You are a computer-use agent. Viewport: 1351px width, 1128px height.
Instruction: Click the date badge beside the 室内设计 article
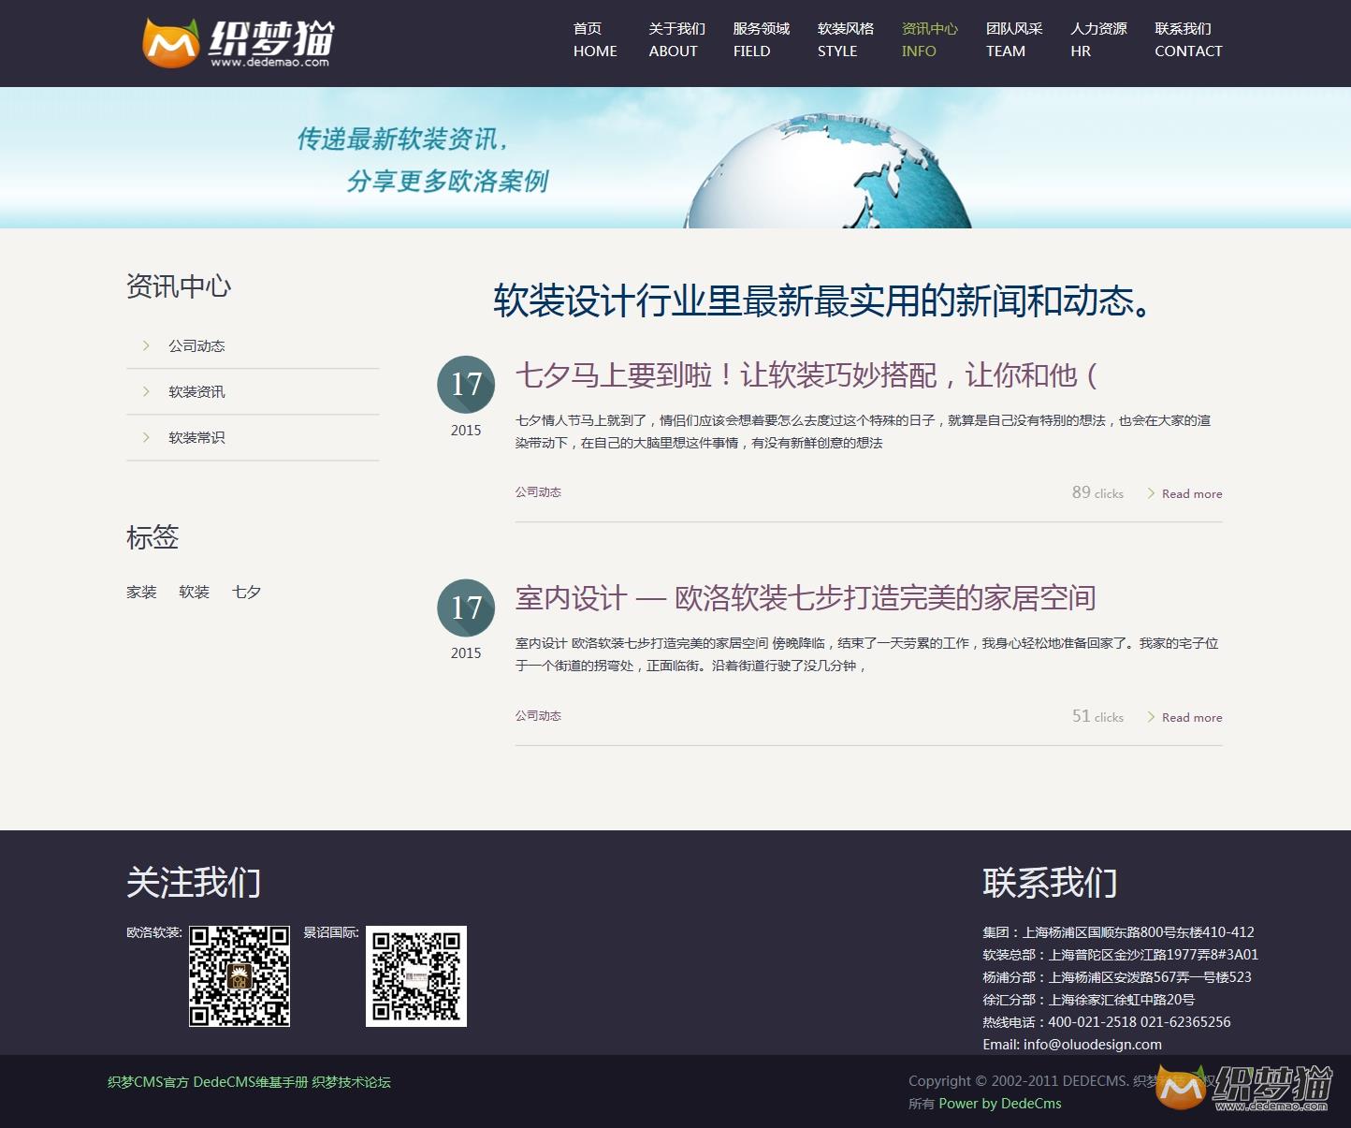pos(466,608)
